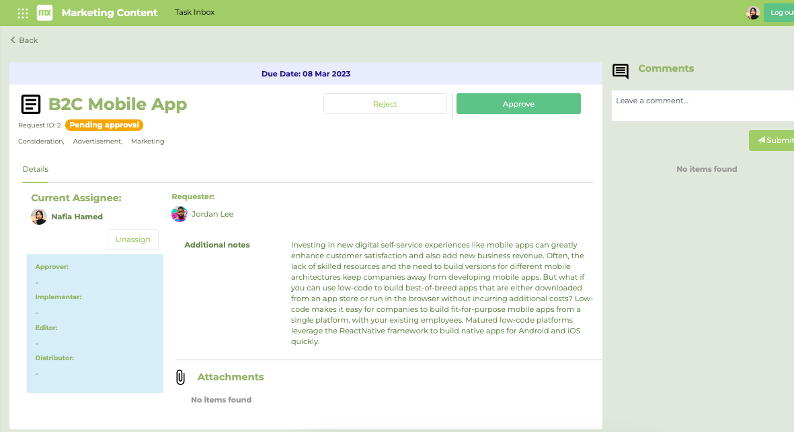Image resolution: width=794 pixels, height=432 pixels.
Task: Open the Task Inbox menu item
Action: (194, 11)
